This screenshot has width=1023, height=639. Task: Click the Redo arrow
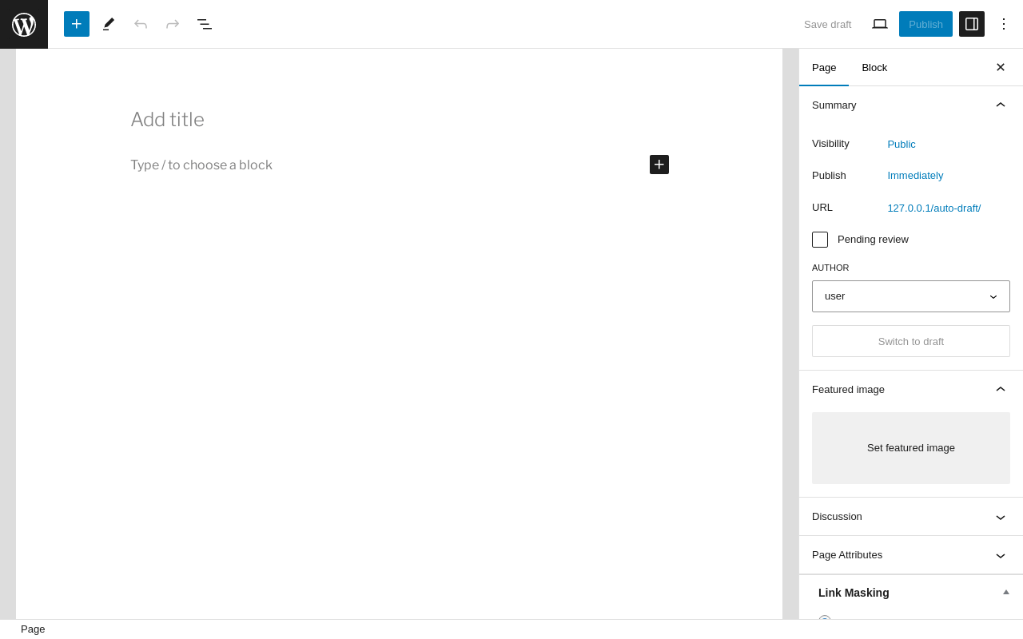click(173, 24)
